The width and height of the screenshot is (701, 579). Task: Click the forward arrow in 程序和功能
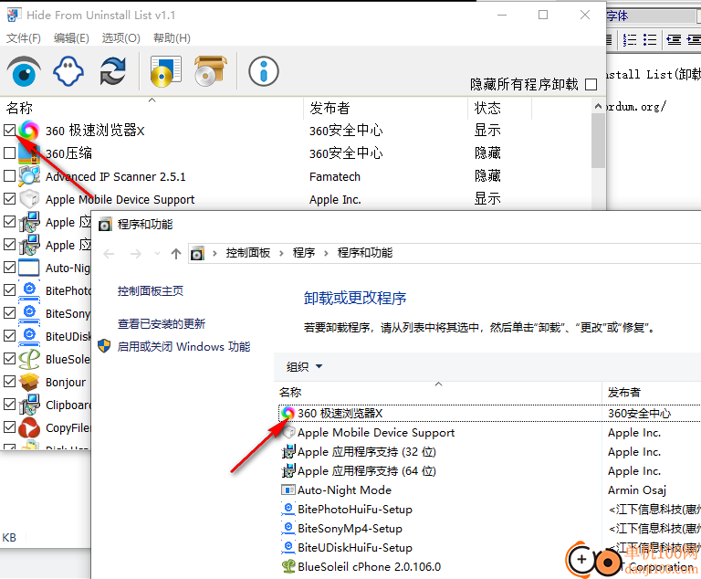(135, 254)
